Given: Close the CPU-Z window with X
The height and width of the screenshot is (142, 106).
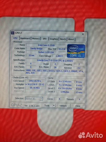Looking at the screenshot, I should (x=83, y=34).
